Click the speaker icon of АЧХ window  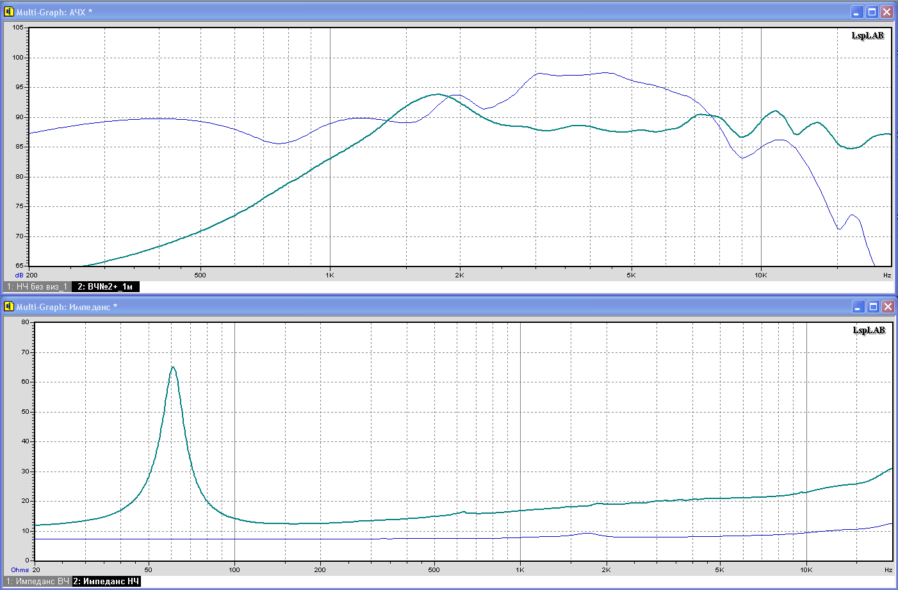coord(9,12)
